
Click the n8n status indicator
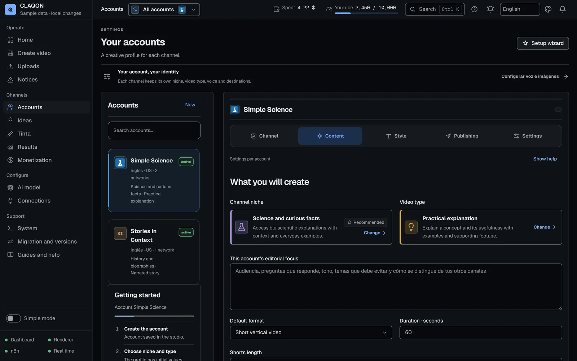12,351
